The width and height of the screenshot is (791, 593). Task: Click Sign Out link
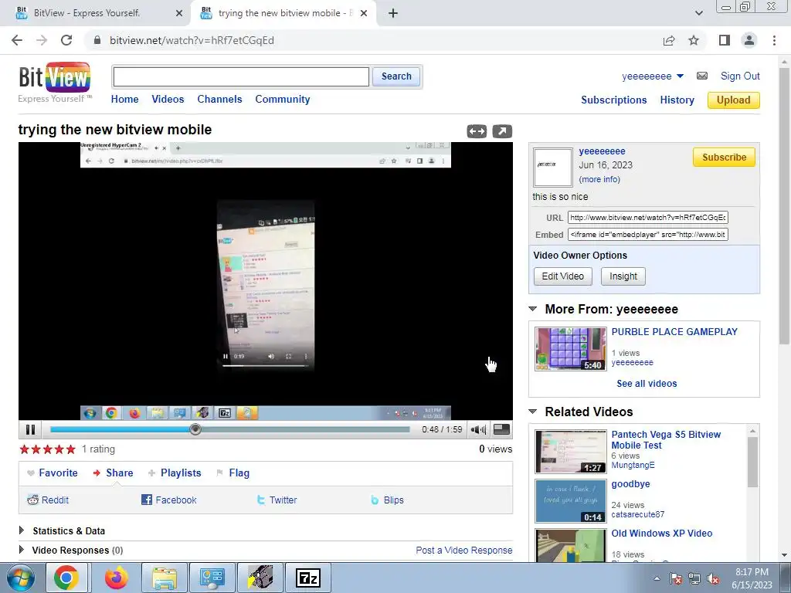(740, 76)
